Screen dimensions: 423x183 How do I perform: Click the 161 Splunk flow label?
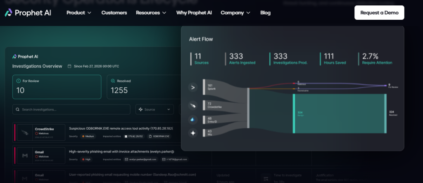tap(211, 87)
